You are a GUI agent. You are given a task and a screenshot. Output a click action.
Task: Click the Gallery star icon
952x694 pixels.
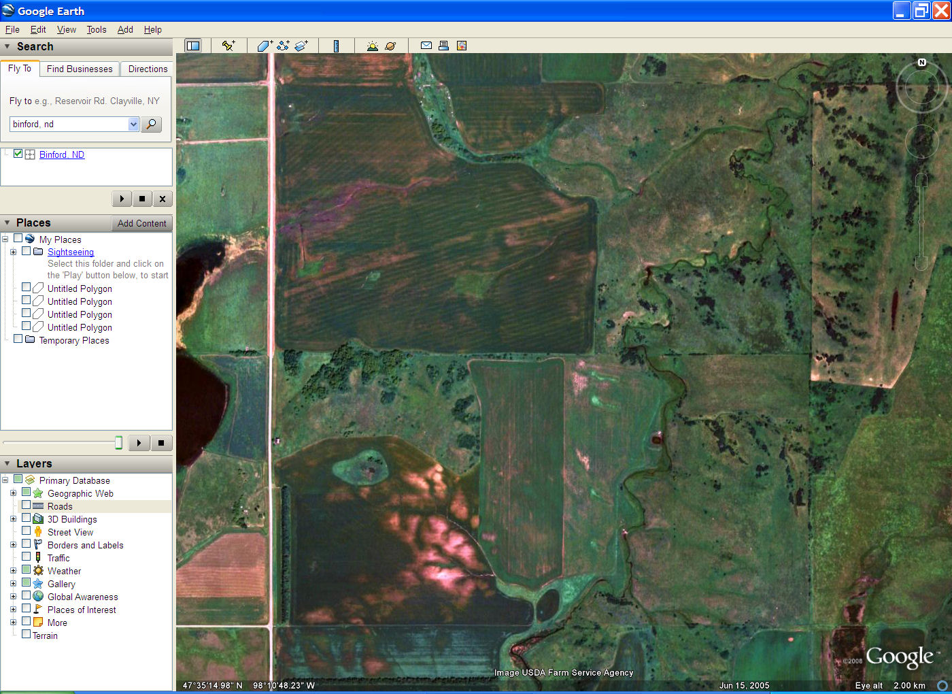coord(38,583)
